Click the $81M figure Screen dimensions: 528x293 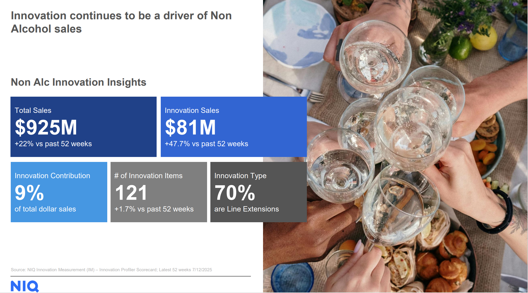pos(190,127)
